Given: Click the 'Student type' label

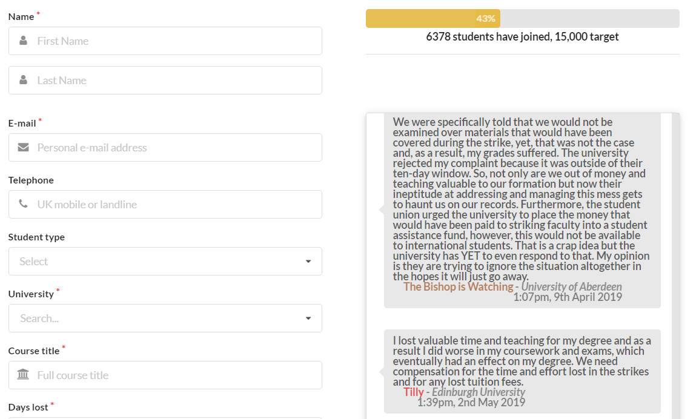Looking at the screenshot, I should pyautogui.click(x=36, y=237).
